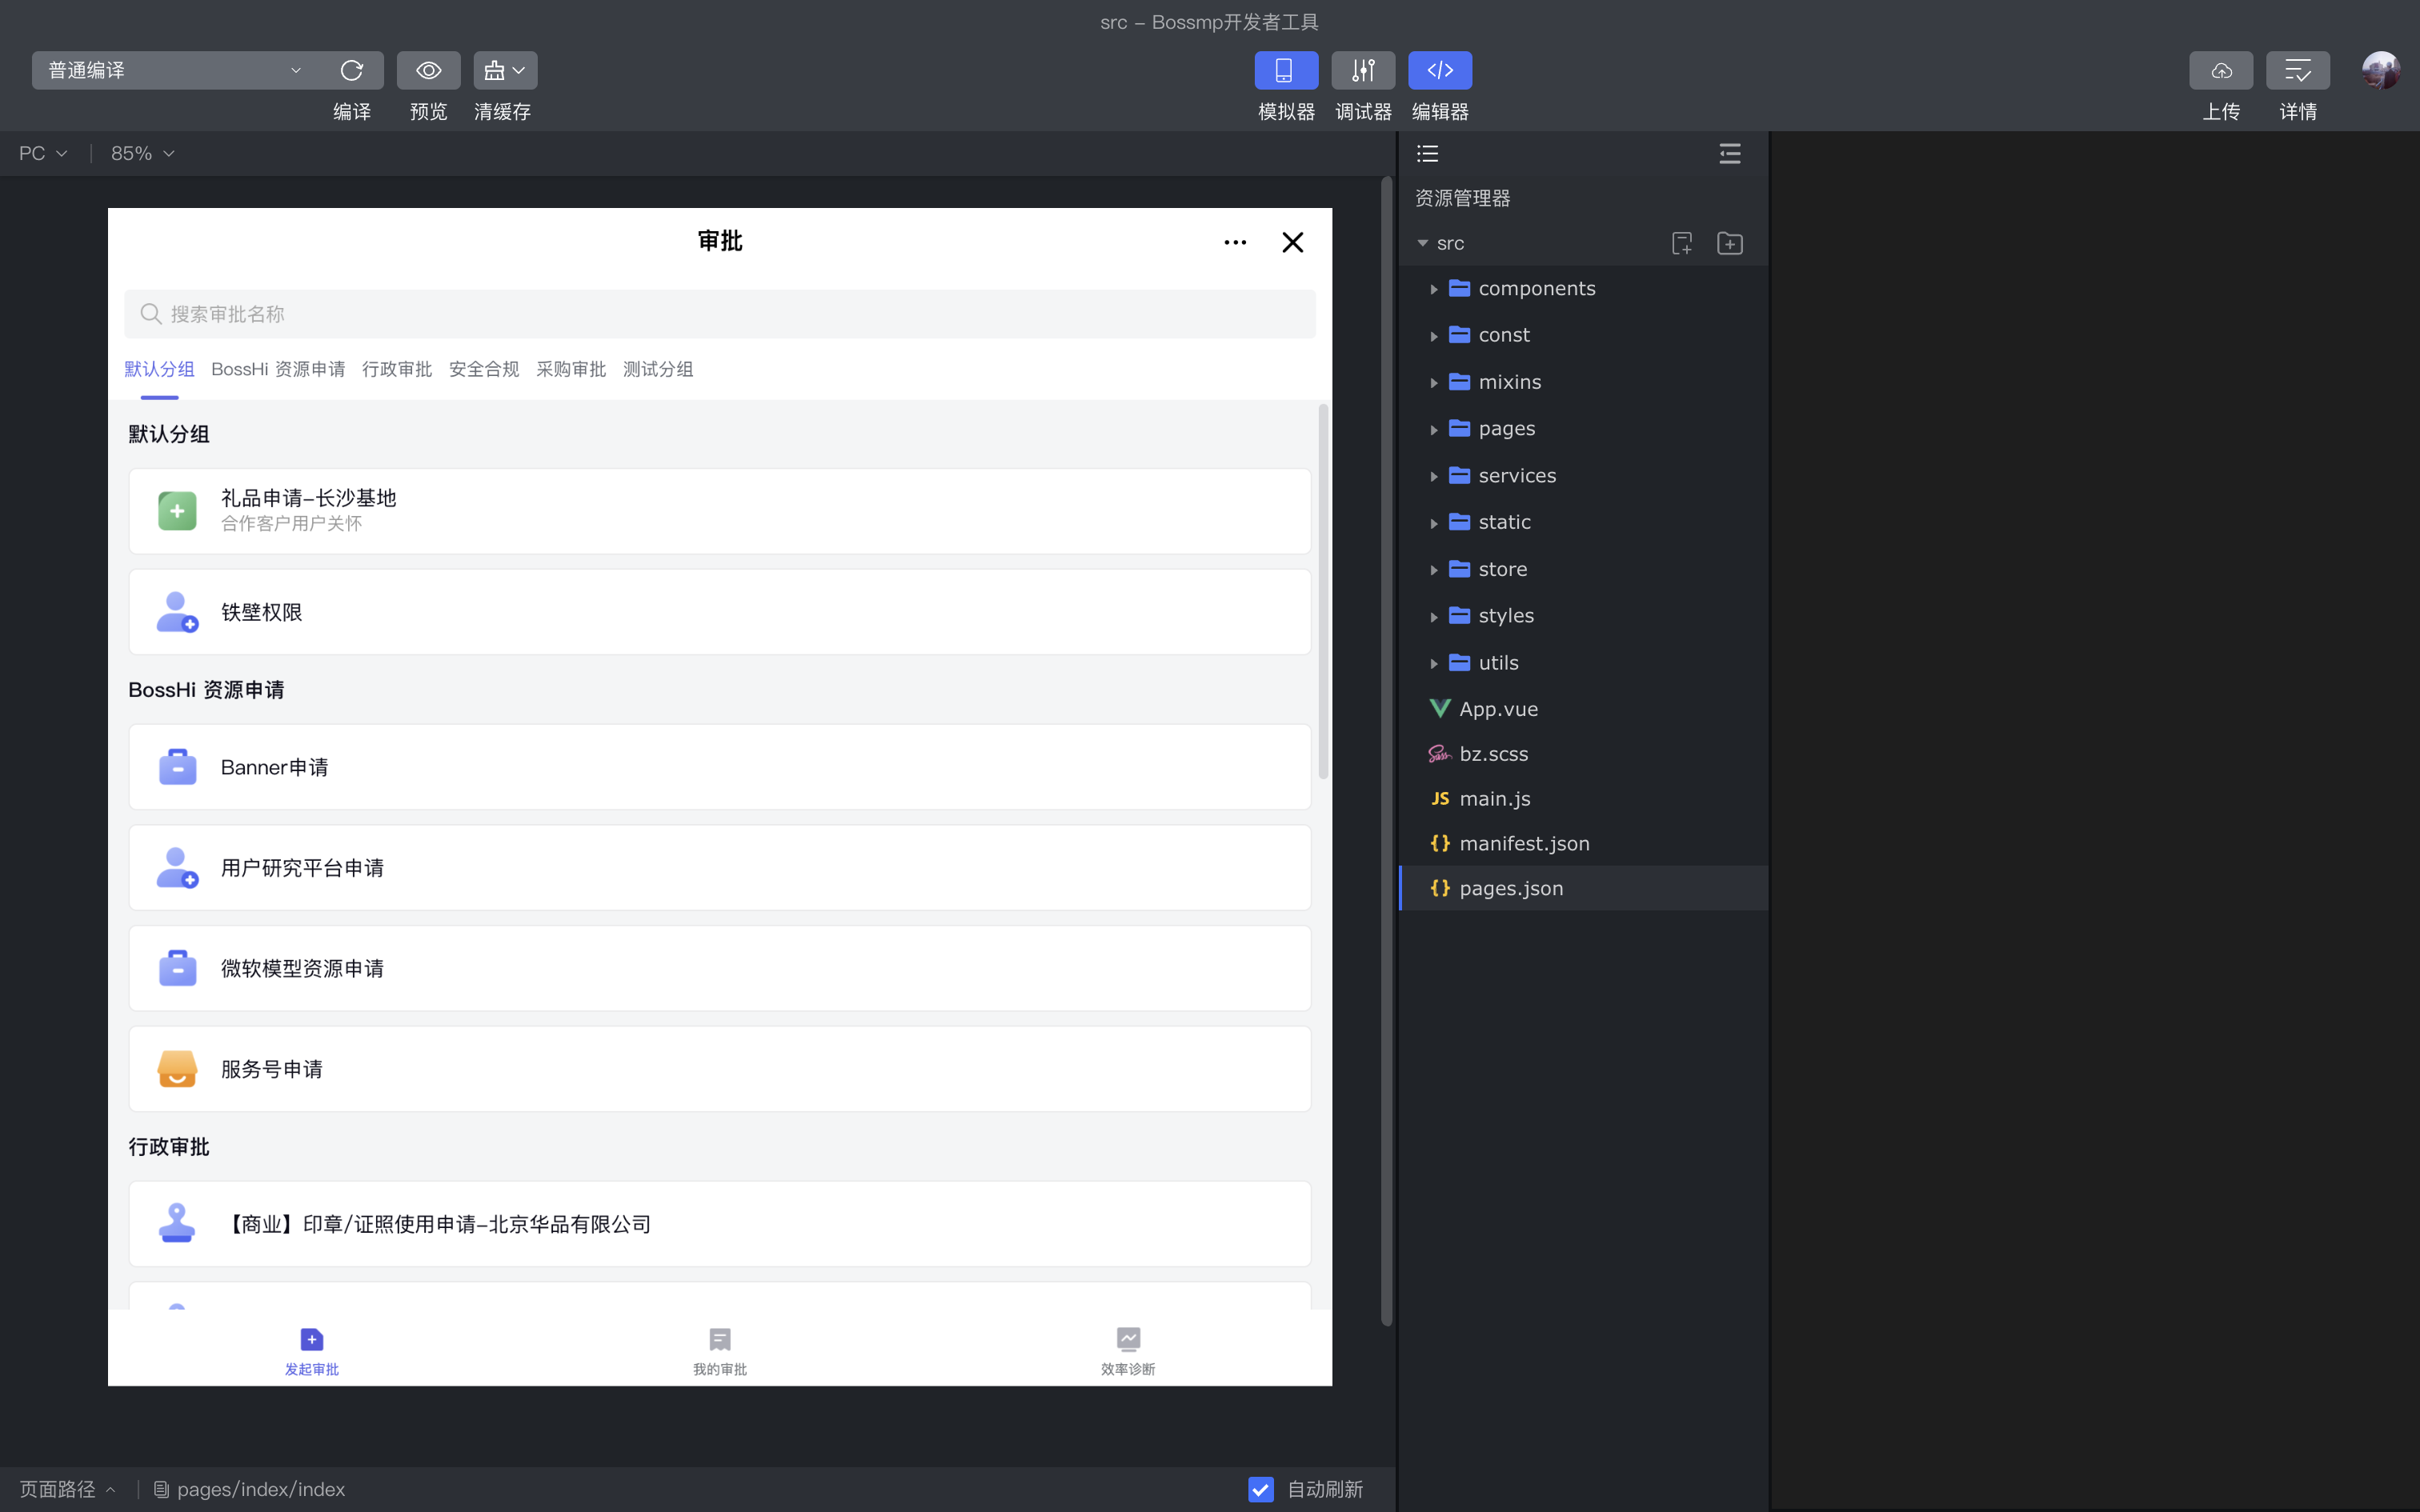
Task: Expand the 页面路径 menu
Action: pos(67,1489)
